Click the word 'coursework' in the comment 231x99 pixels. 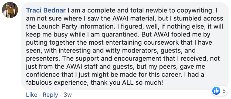coord(163,43)
